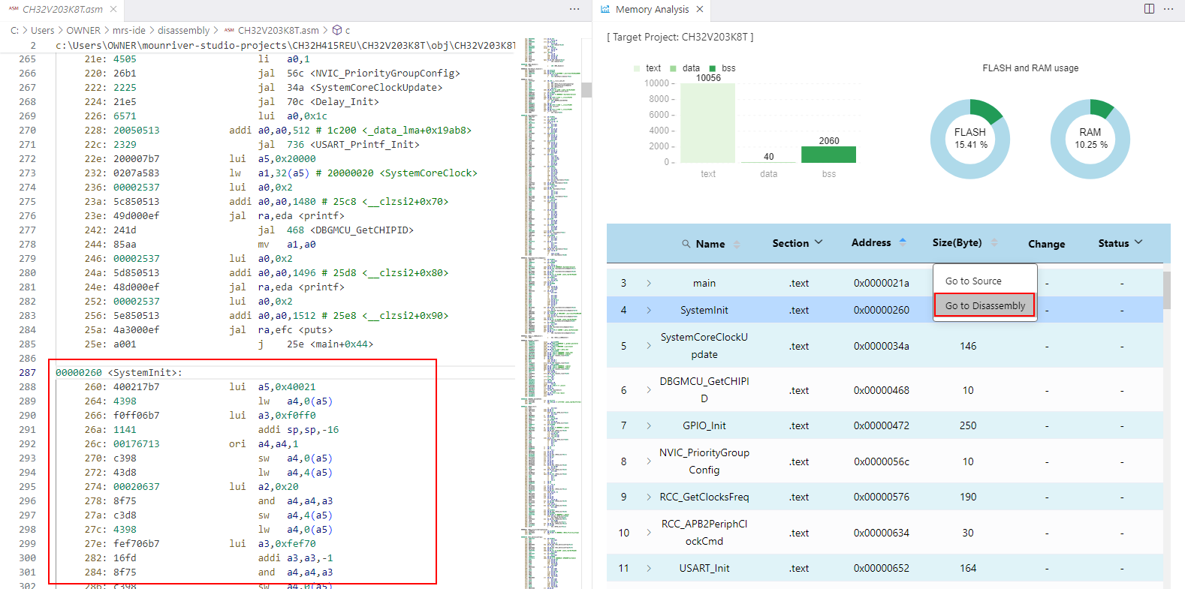Click the FLASH usage donut chart
Viewport: 1185px width, 589px height.
tap(970, 139)
